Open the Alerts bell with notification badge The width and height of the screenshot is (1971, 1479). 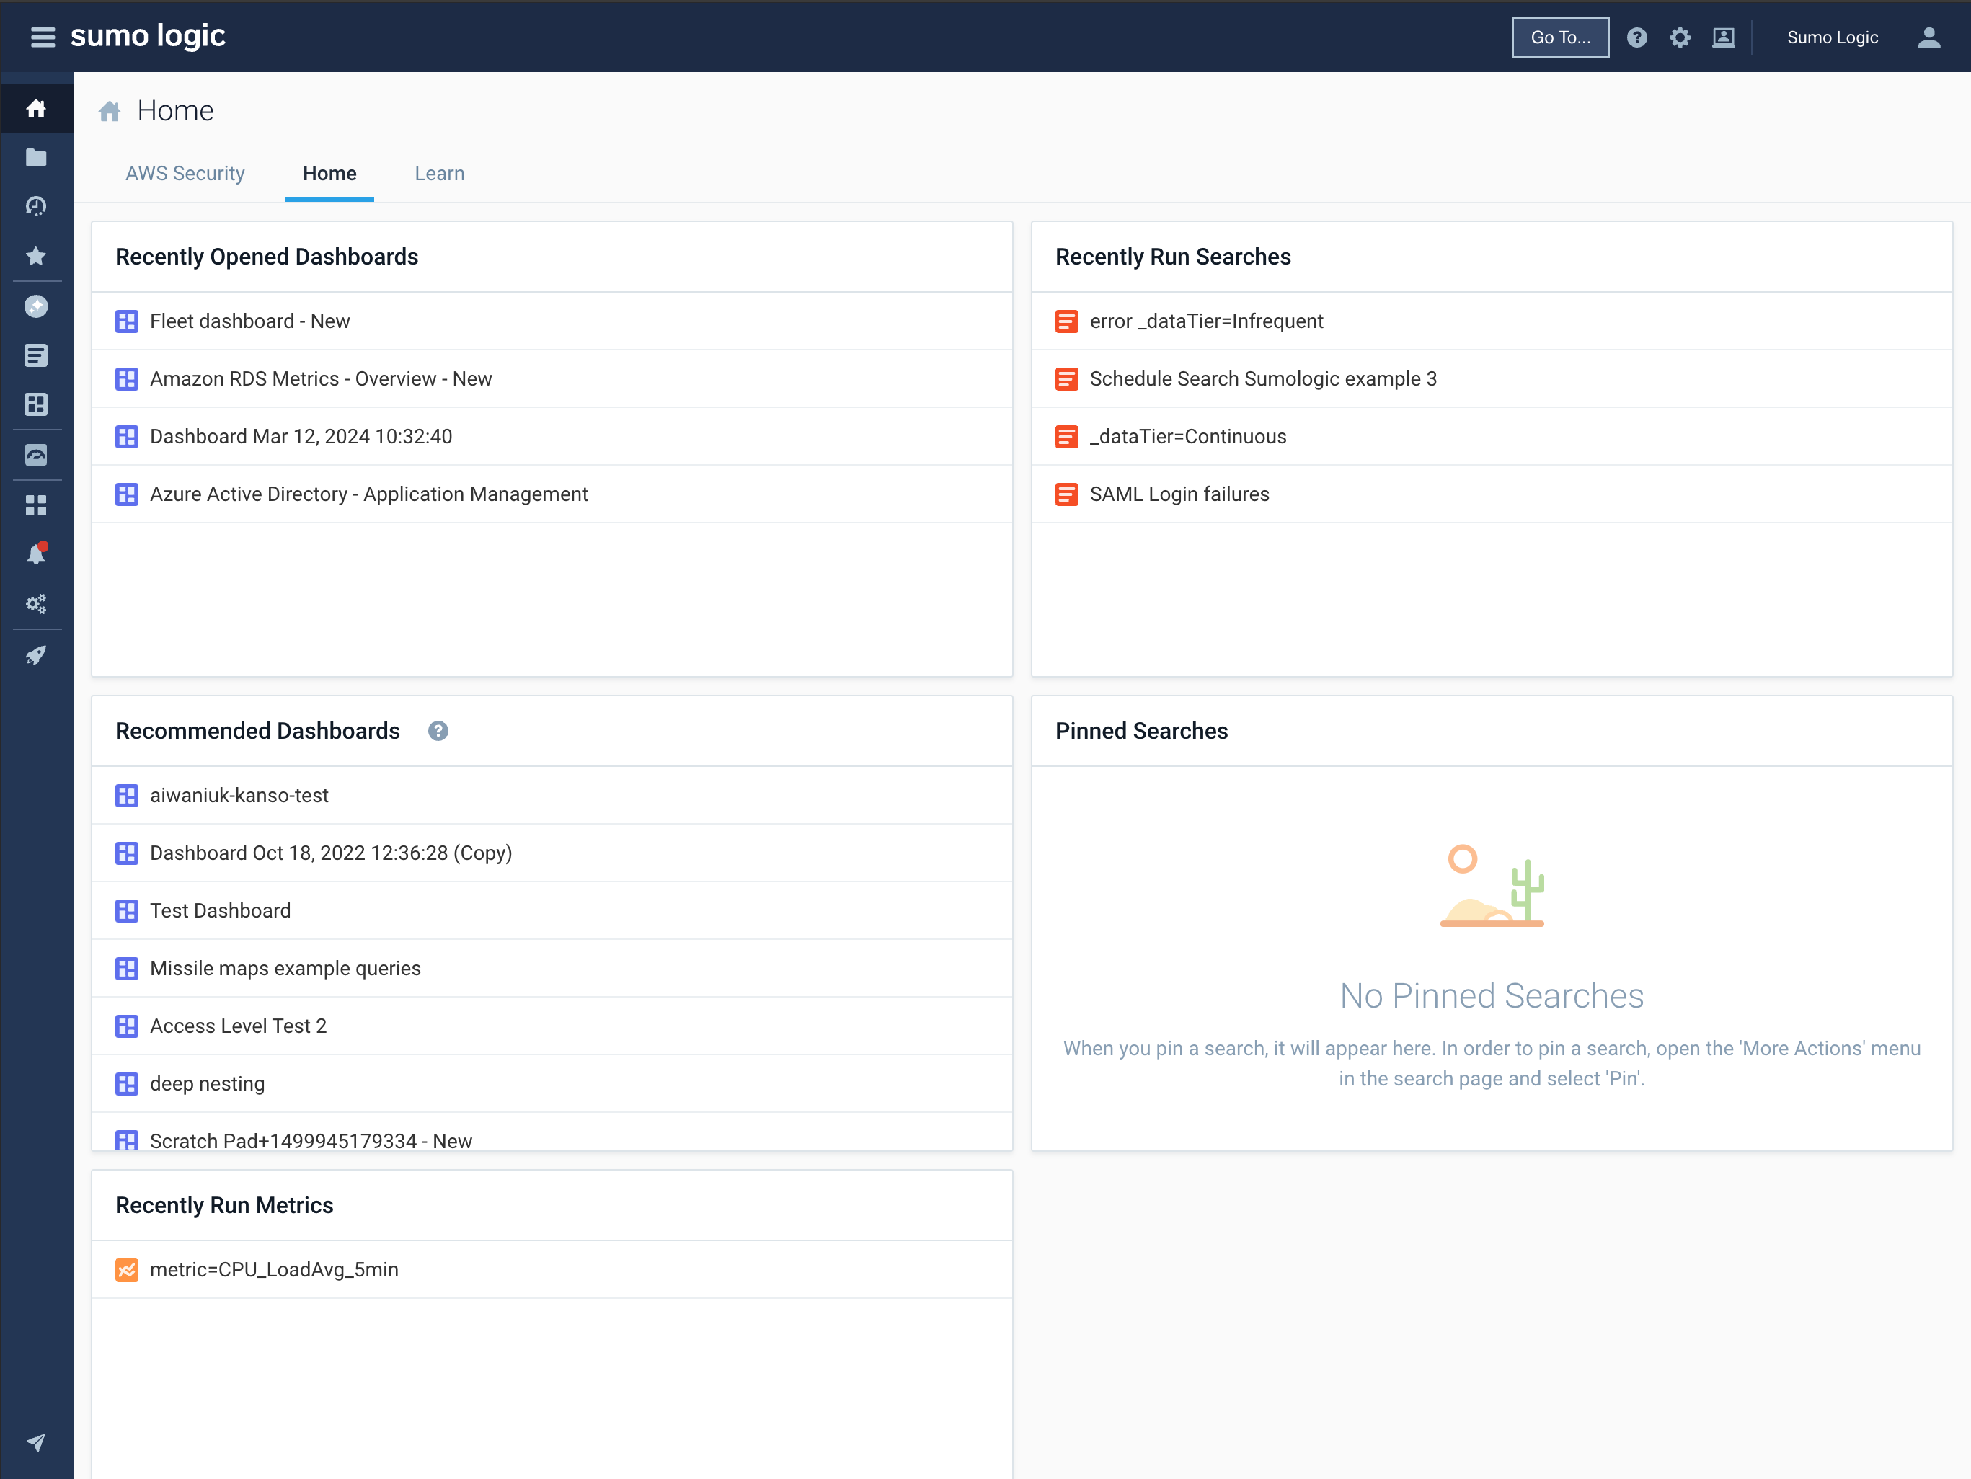tap(37, 552)
